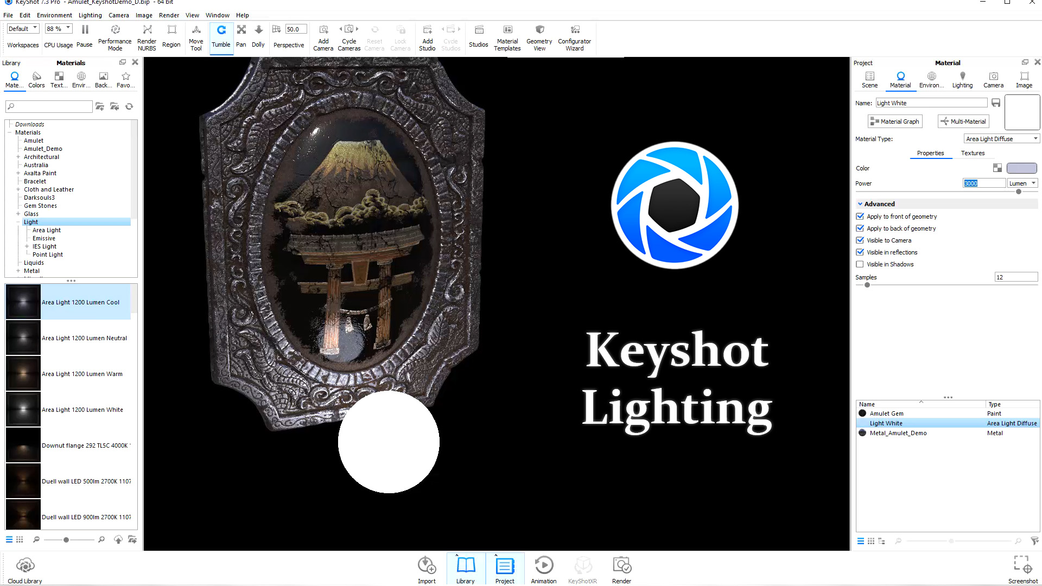The width and height of the screenshot is (1042, 586).
Task: Refresh the materials library
Action: point(129,106)
